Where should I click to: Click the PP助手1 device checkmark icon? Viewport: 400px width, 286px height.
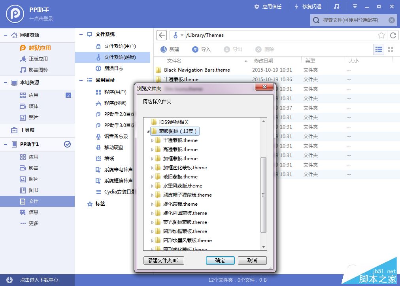tap(67, 144)
